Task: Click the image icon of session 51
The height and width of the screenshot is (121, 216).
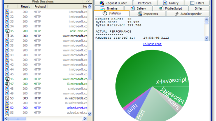Action: click(x=7, y=103)
